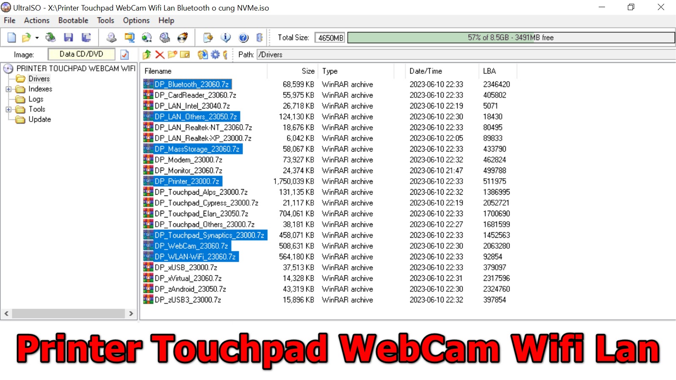
Task: Click the Save As toolbar icon
Action: [86, 38]
